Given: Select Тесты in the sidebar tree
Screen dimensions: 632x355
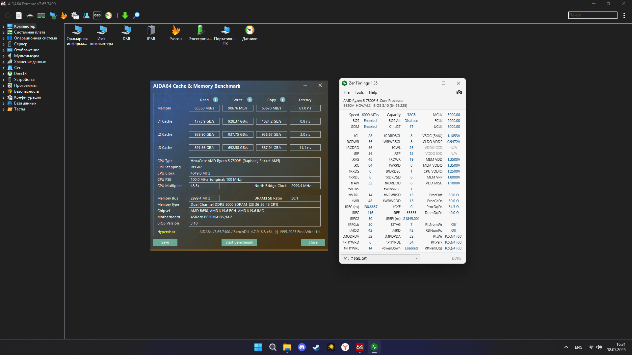Looking at the screenshot, I should (x=19, y=109).
